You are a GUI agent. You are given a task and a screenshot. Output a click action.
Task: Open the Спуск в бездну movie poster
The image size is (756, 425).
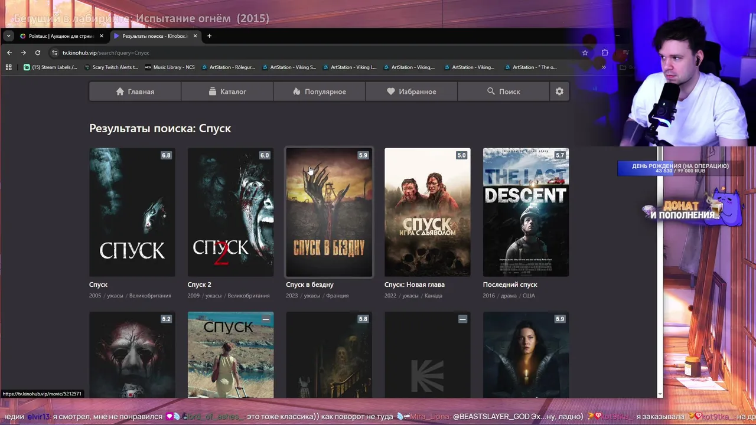coord(329,212)
